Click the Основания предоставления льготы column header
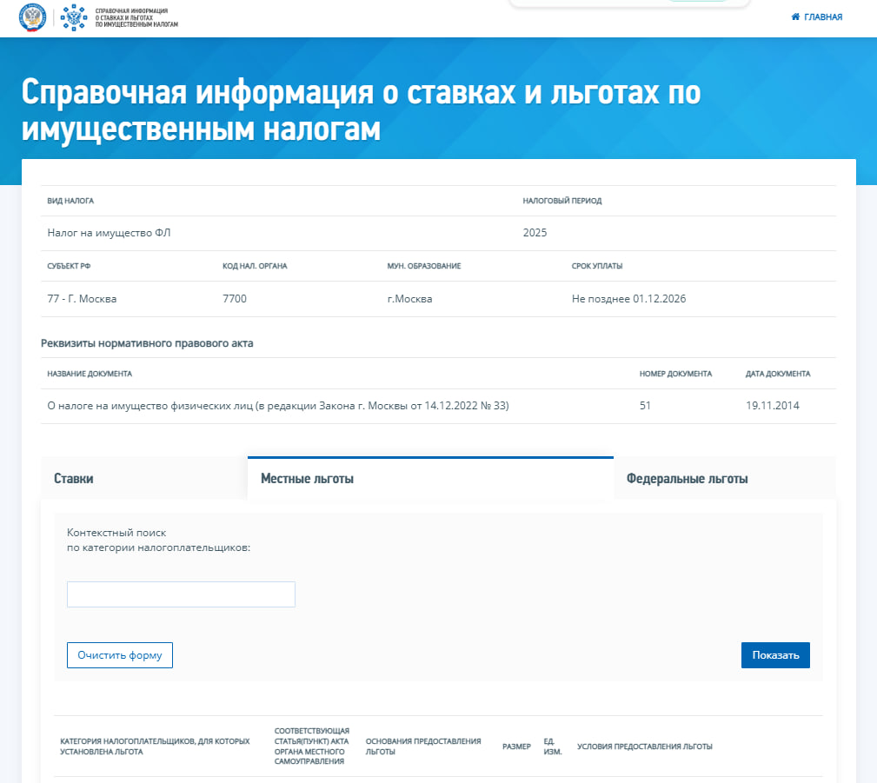 (423, 747)
